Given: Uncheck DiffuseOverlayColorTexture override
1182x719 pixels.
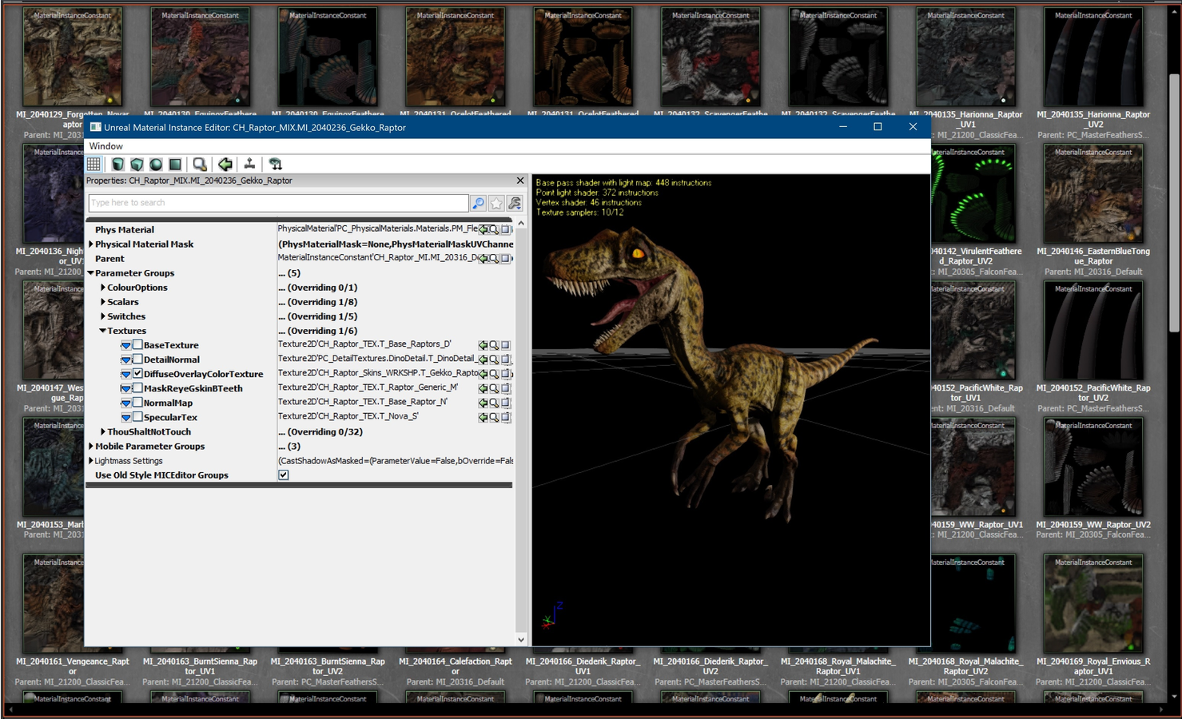Looking at the screenshot, I should pos(137,374).
